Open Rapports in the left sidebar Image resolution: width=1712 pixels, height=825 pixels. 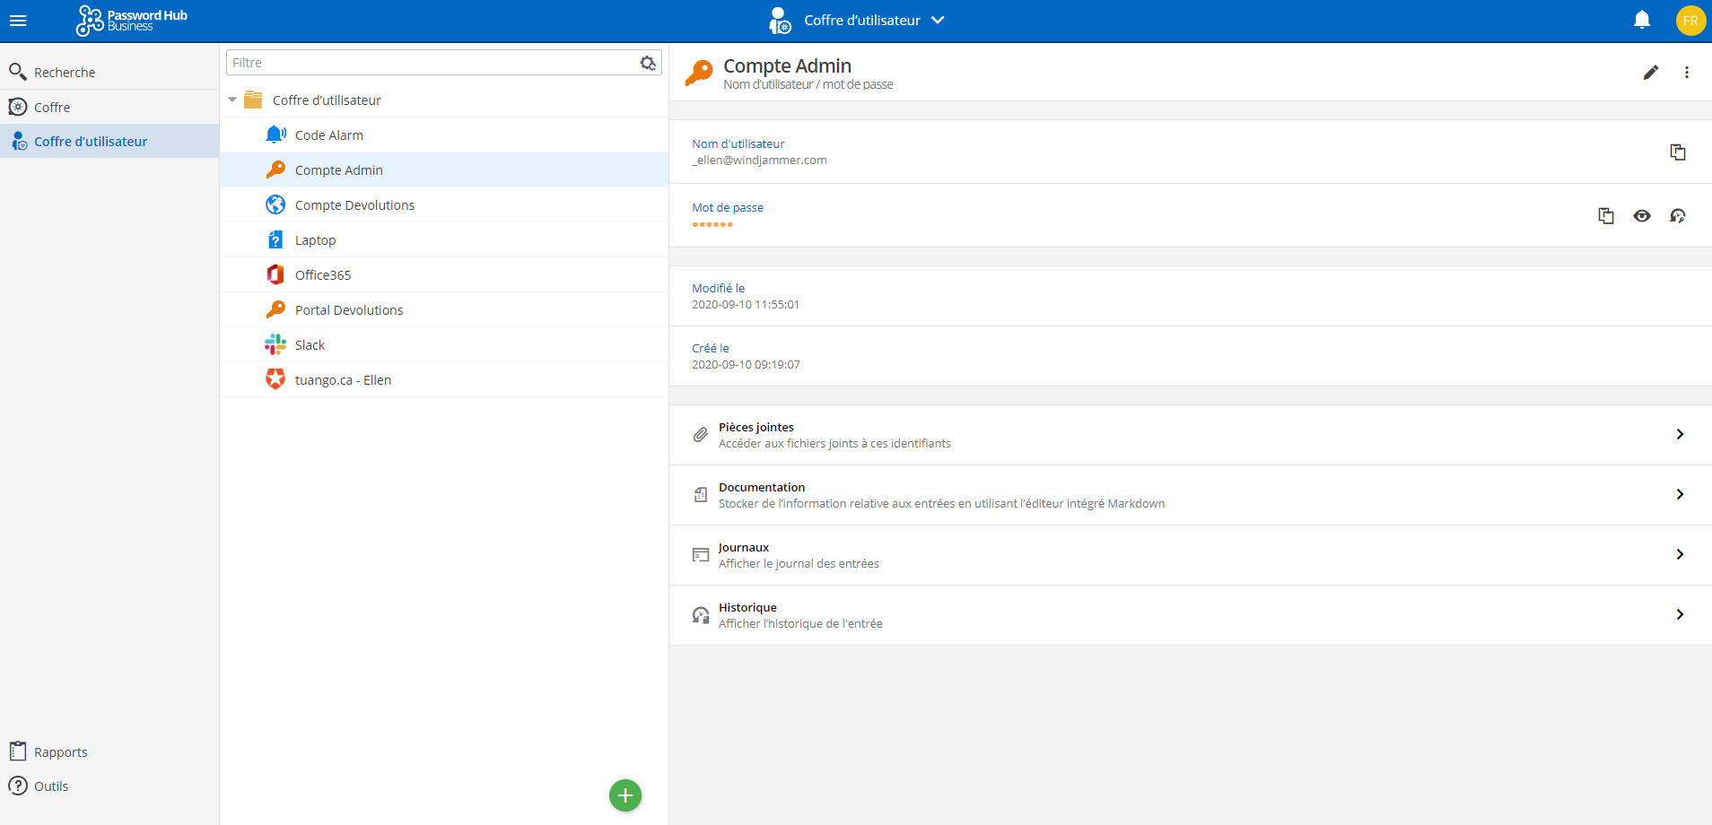coord(60,752)
